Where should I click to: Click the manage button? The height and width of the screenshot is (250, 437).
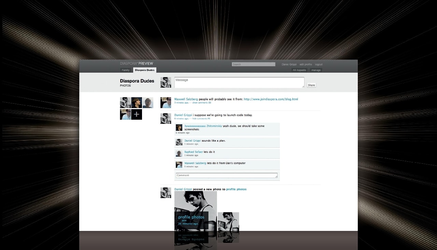point(316,70)
